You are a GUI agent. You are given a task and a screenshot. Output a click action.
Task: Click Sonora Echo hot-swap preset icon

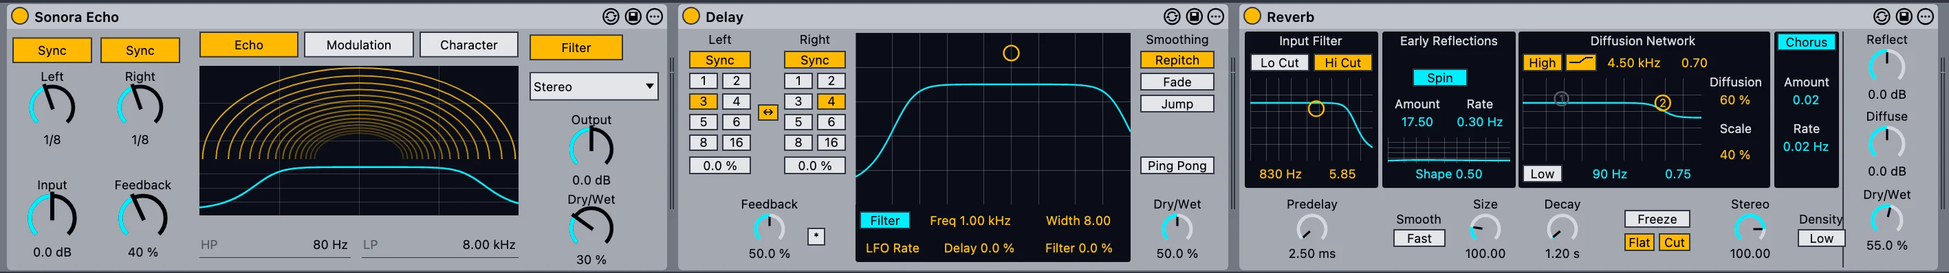(611, 16)
